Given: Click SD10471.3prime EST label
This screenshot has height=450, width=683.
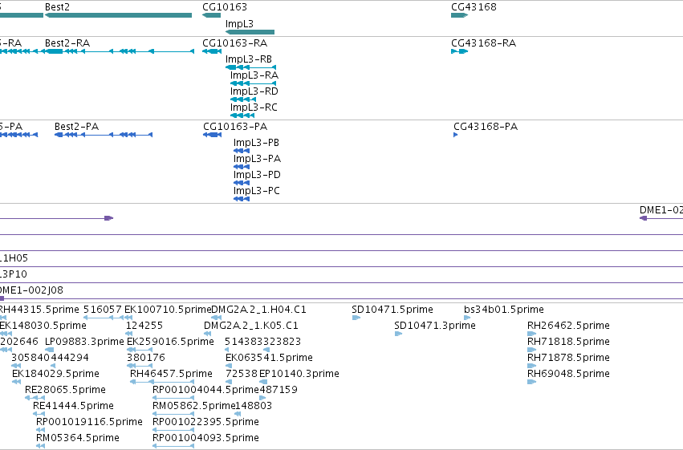Looking at the screenshot, I should [435, 326].
